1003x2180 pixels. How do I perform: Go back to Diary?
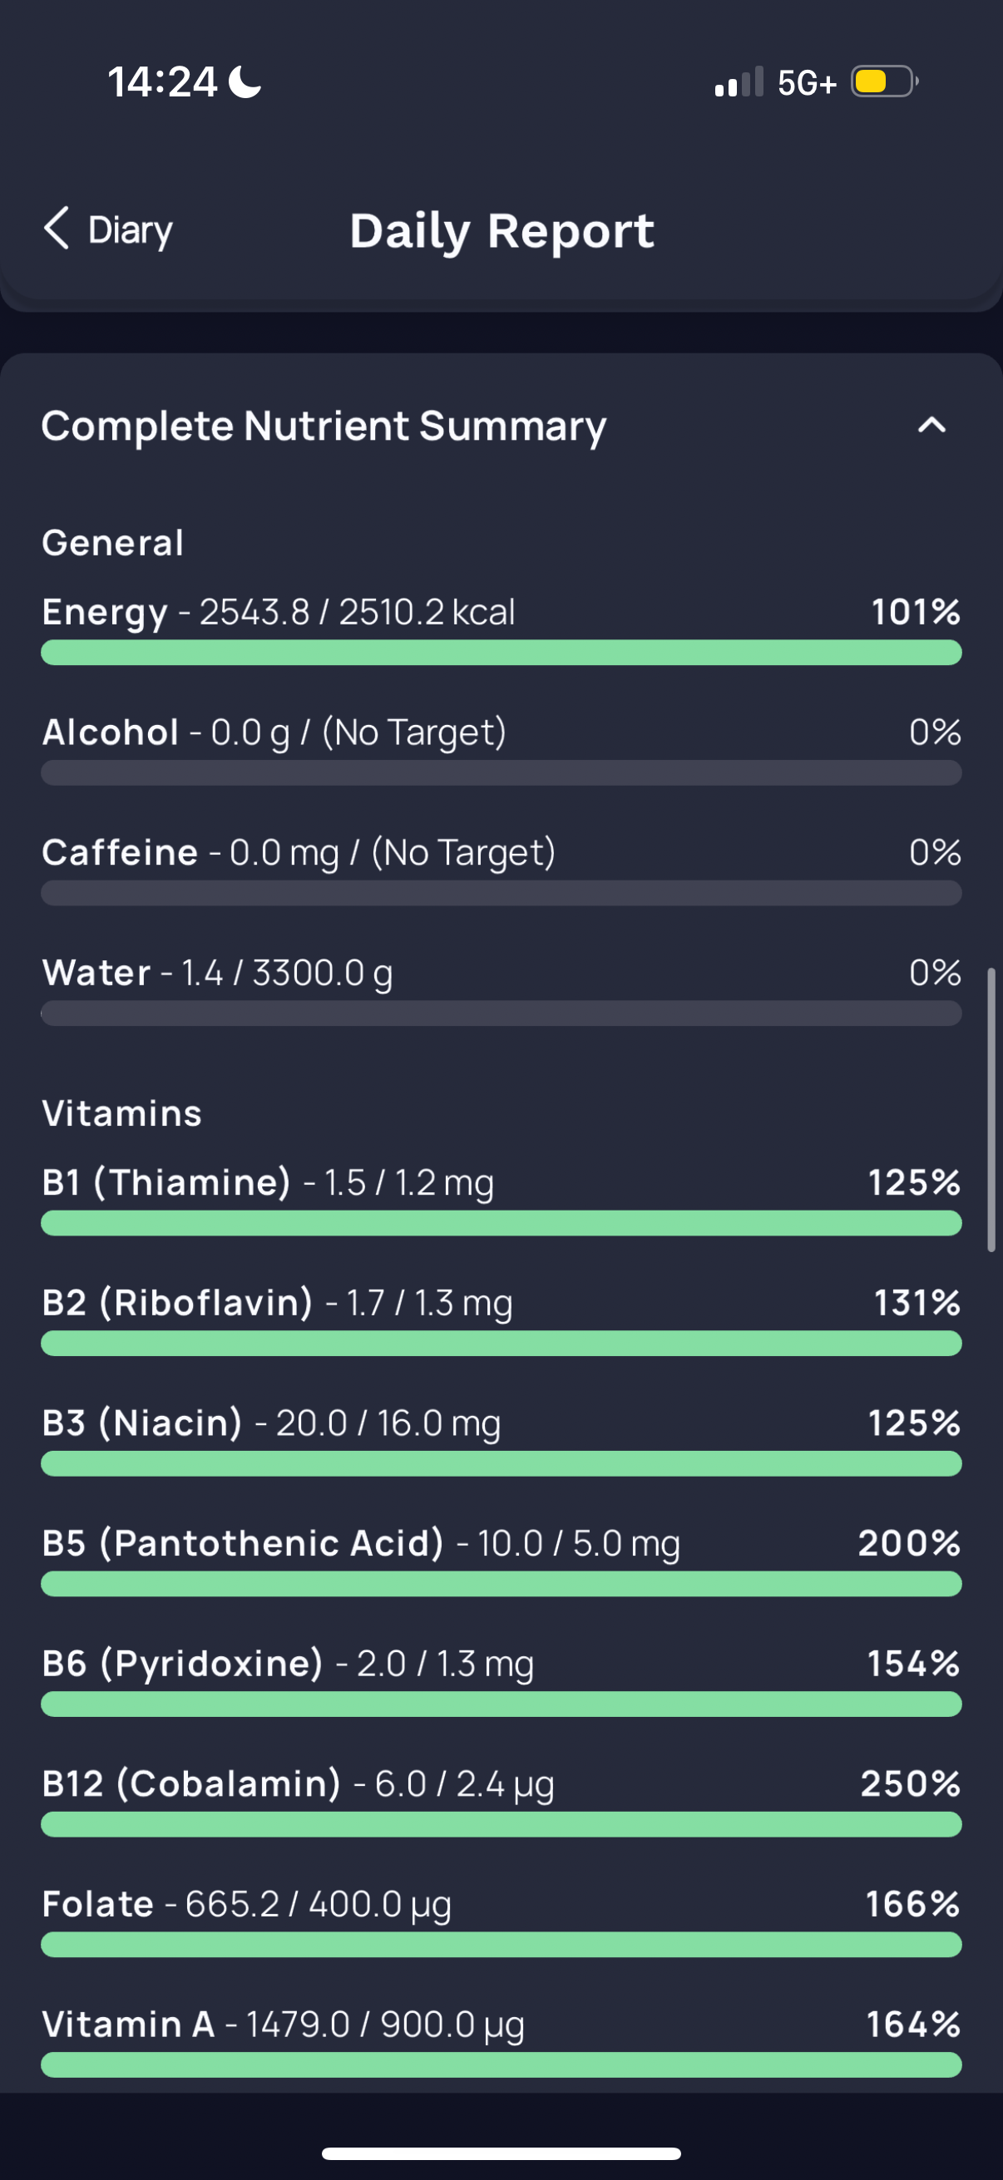108,229
